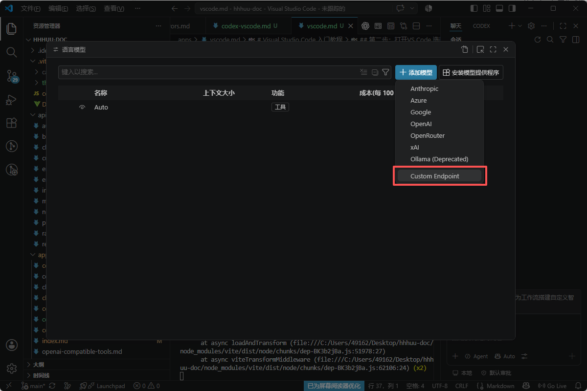Open the 查看(V) menu
This screenshot has width=587, height=391.
(114, 8)
